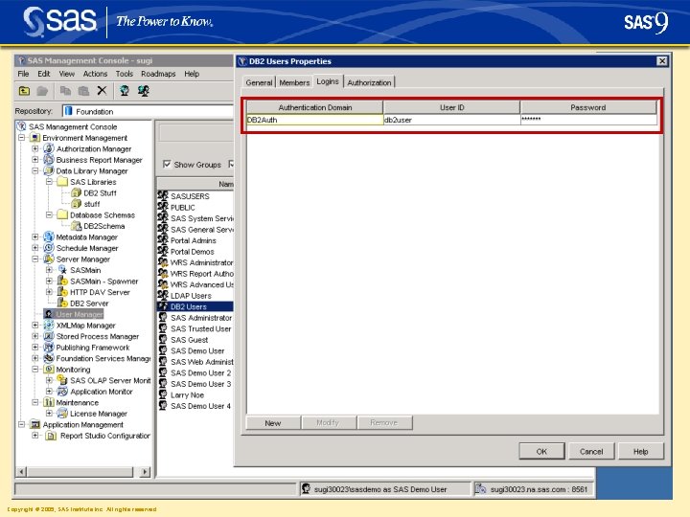The height and width of the screenshot is (517, 690).
Task: Switch to the Members tab
Action: coord(294,82)
